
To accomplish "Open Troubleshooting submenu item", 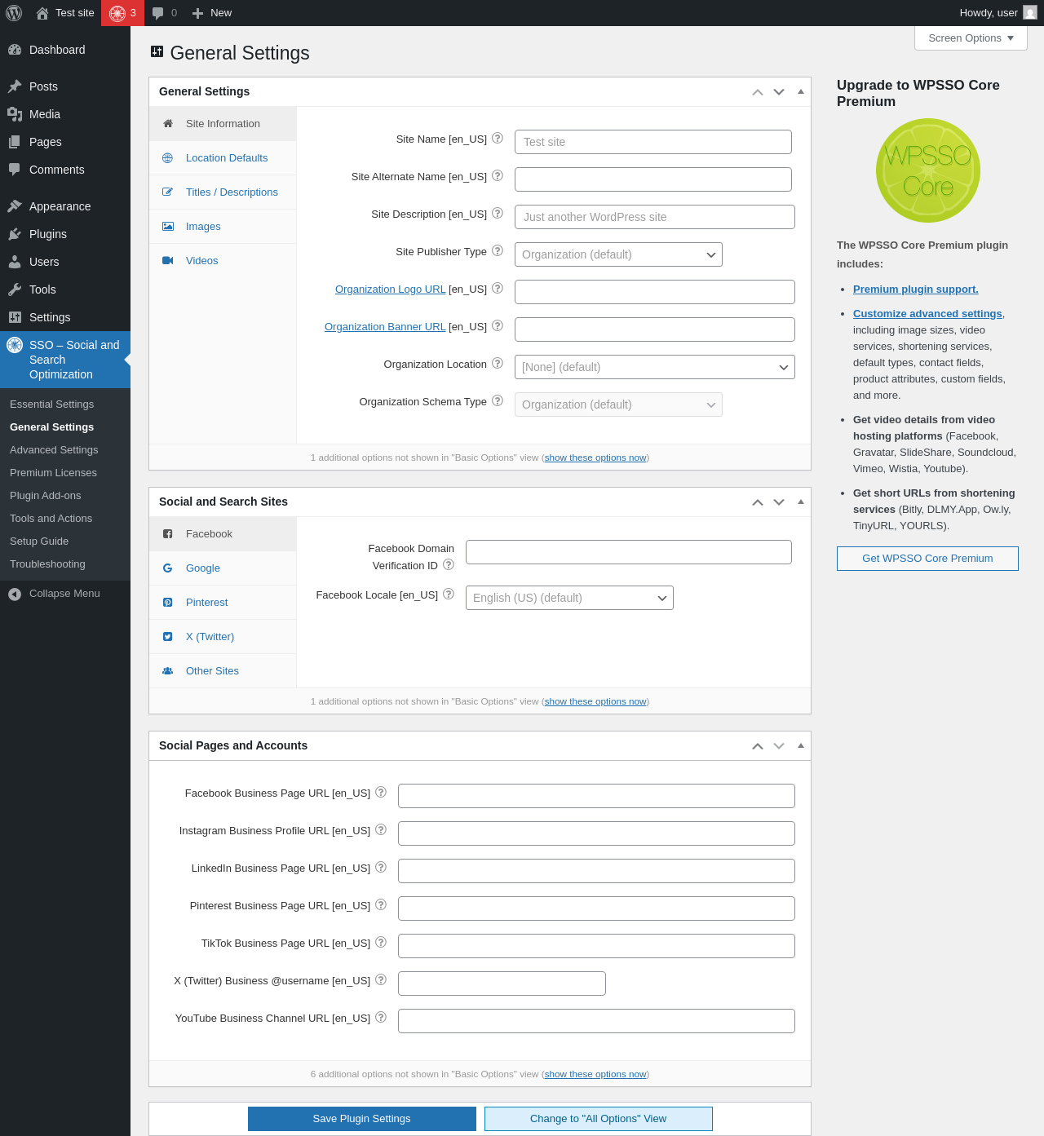I will point(65,564).
